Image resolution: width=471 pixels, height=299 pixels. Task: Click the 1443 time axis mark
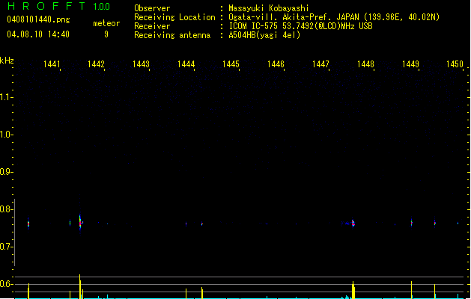coord(141,64)
